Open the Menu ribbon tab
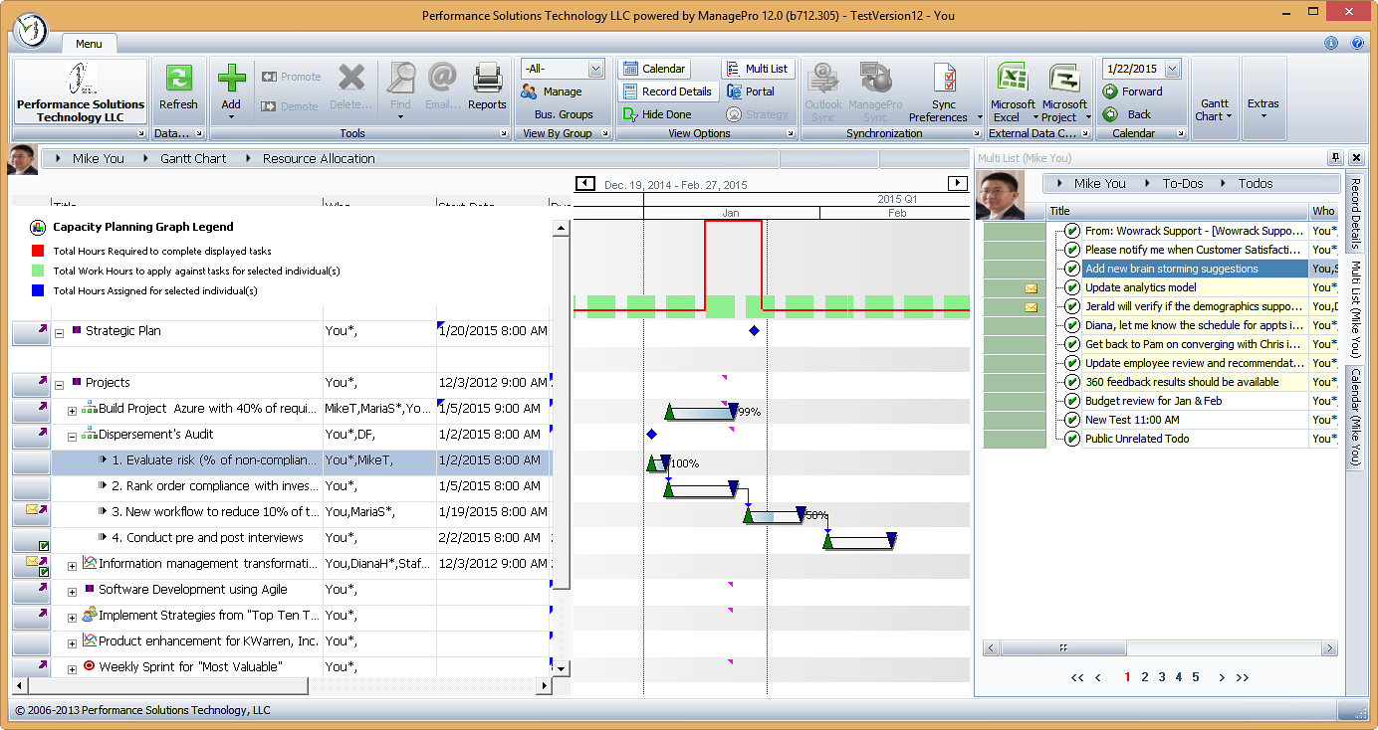 pos(89,44)
